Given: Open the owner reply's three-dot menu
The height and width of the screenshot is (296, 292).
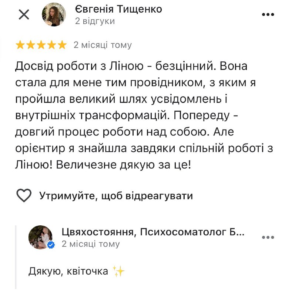Looking at the screenshot, I should coord(268,237).
